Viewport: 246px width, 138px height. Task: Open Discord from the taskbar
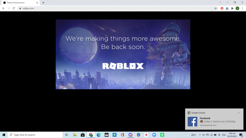click(x=130, y=135)
